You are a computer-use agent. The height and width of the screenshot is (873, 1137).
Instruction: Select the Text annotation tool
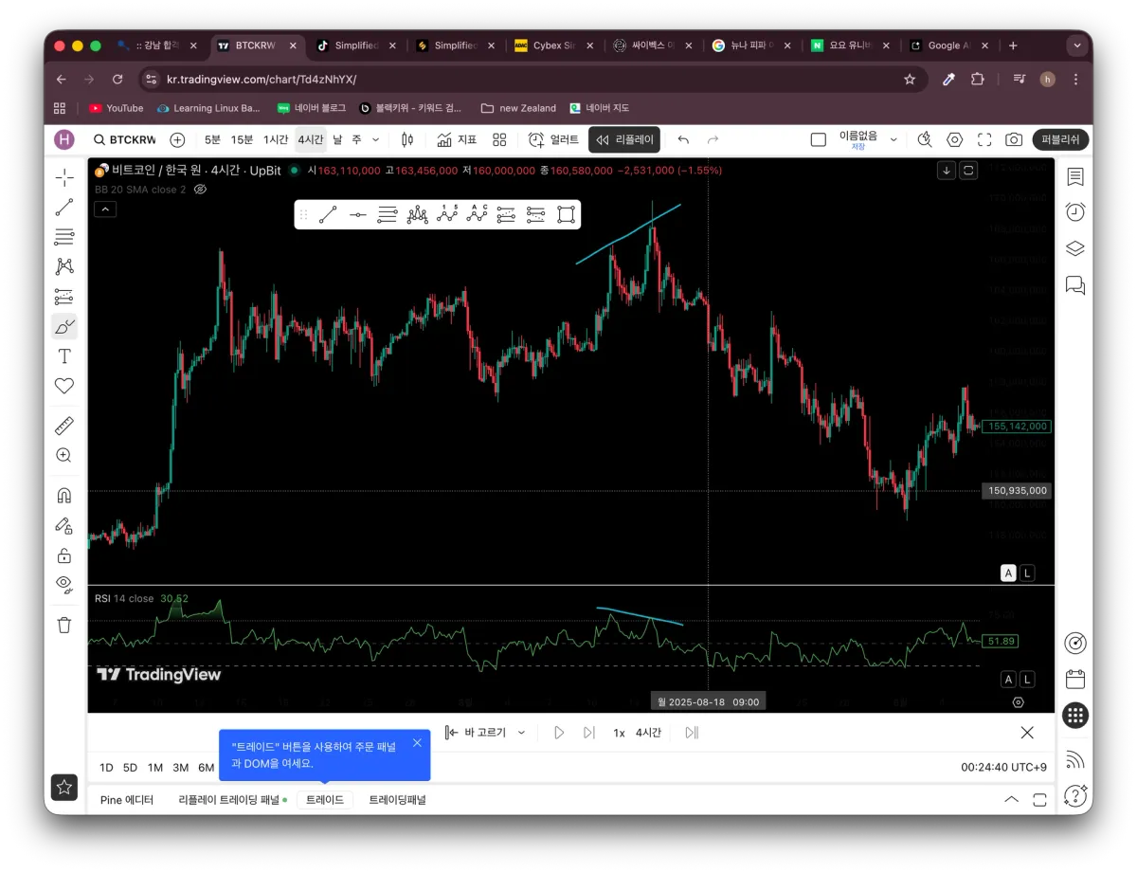click(x=64, y=356)
